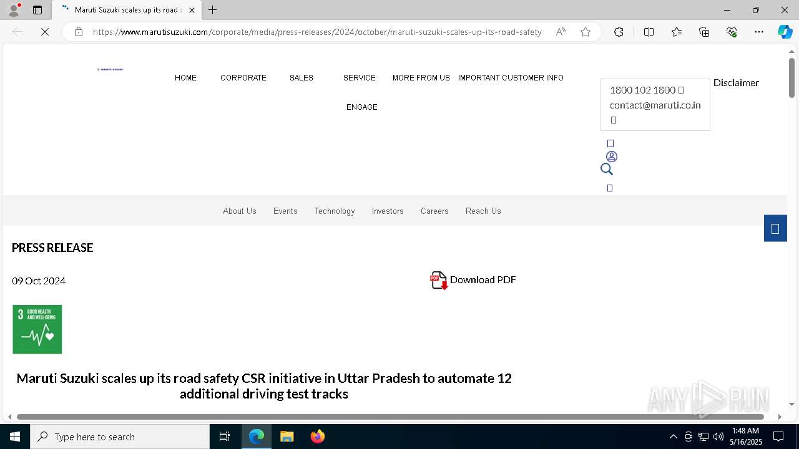Open IMPORTANT CUSTOMER INFO menu

511,78
